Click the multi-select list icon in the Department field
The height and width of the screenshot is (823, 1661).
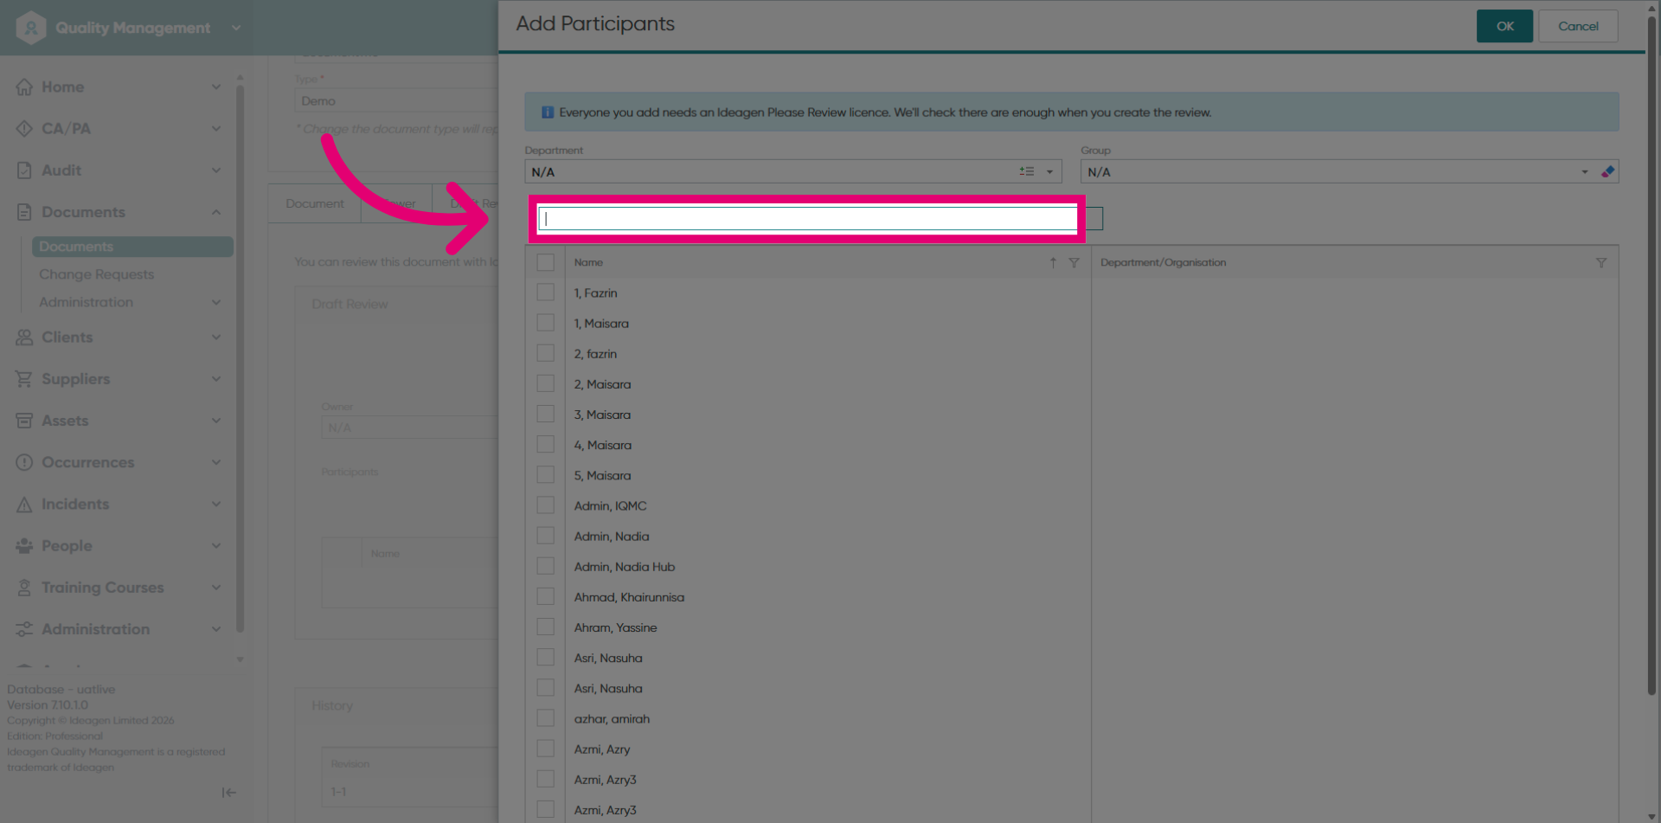point(1027,171)
